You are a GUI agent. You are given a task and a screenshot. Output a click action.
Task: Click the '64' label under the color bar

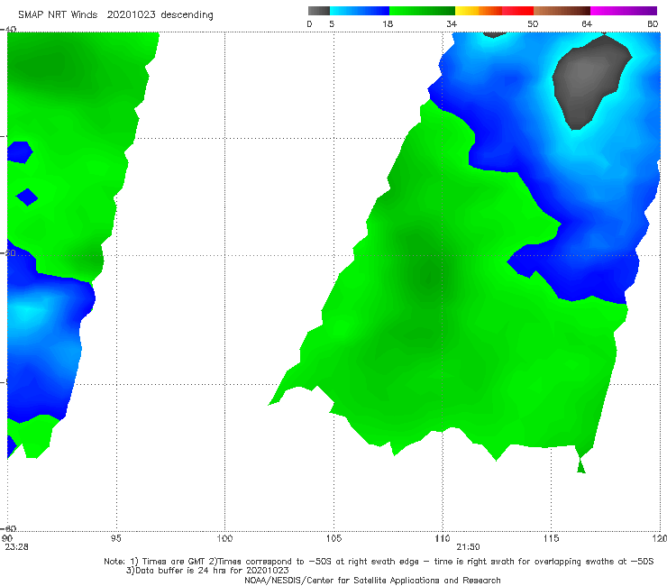(x=587, y=23)
